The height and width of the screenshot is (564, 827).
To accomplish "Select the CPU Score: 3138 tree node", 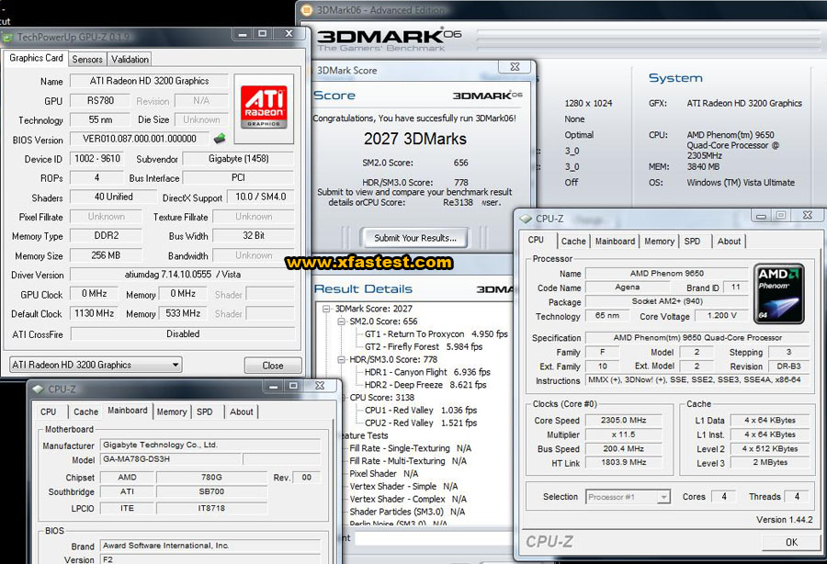I will tap(382, 398).
